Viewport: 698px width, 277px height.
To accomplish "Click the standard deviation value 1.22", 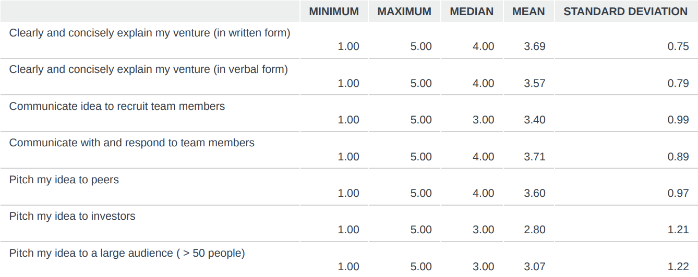I will 678,267.
